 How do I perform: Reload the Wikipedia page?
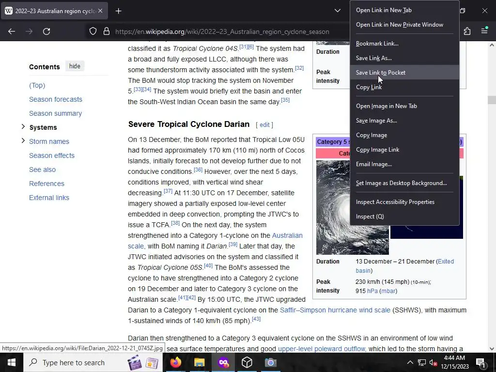pyautogui.click(x=46, y=31)
